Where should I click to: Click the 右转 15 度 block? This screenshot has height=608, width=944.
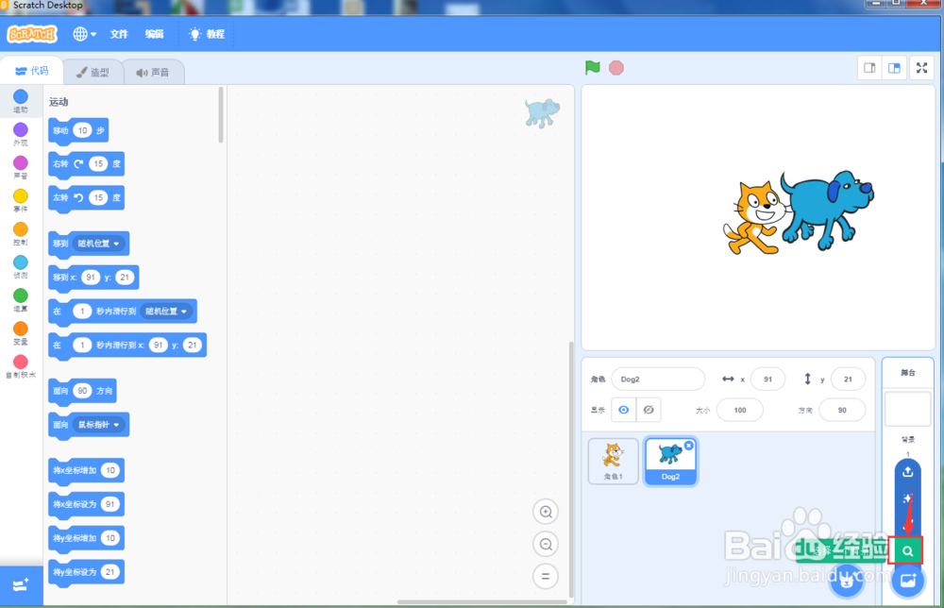pyautogui.click(x=86, y=164)
